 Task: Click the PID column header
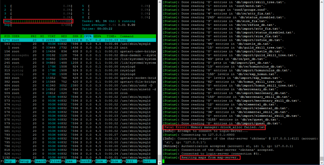tap(7, 36)
